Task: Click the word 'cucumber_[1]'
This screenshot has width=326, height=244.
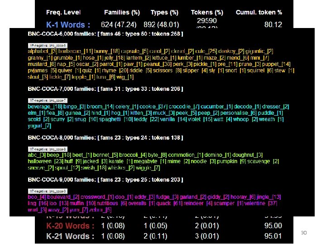Action: [x=216, y=107]
